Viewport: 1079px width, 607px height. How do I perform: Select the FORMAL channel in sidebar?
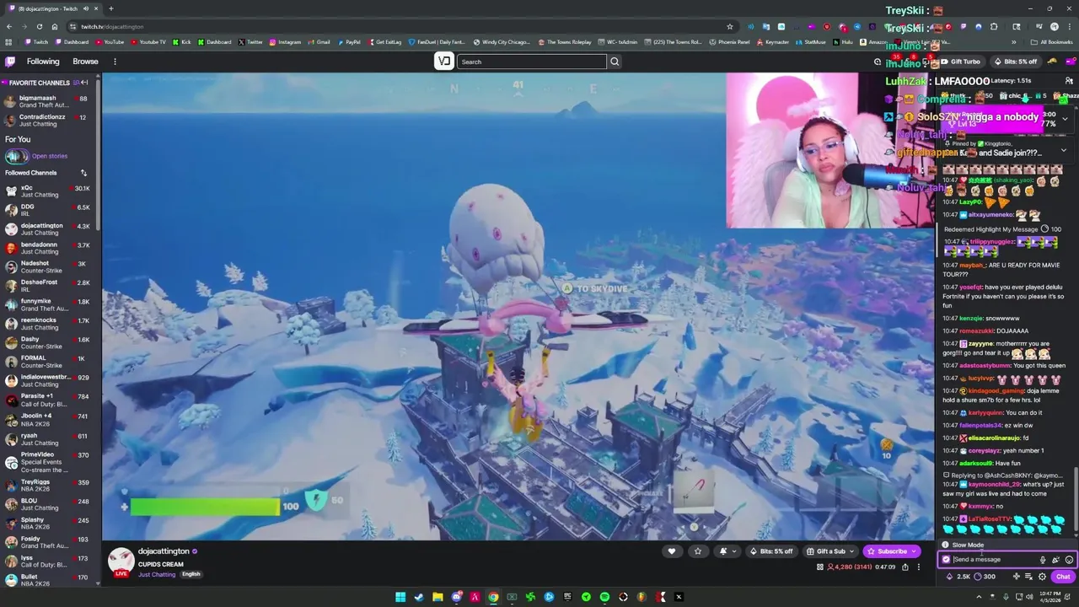point(48,362)
